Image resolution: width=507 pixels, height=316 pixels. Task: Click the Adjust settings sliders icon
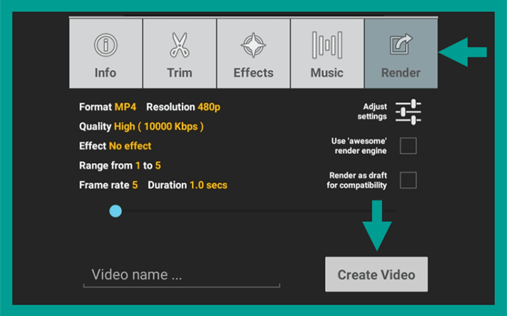click(408, 112)
